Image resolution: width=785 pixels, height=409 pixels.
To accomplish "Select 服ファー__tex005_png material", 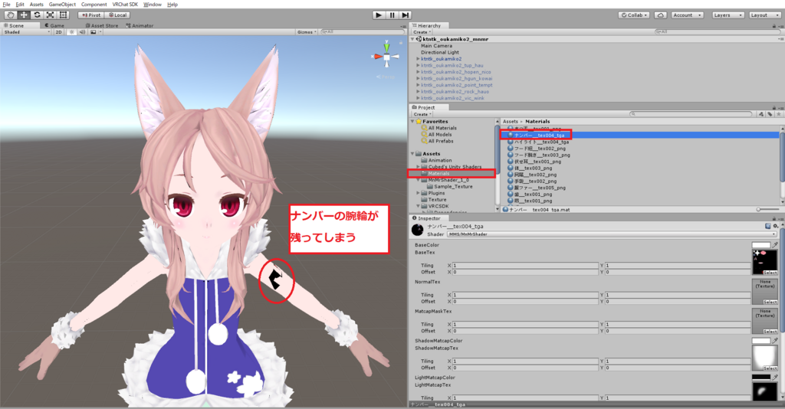I will point(540,188).
